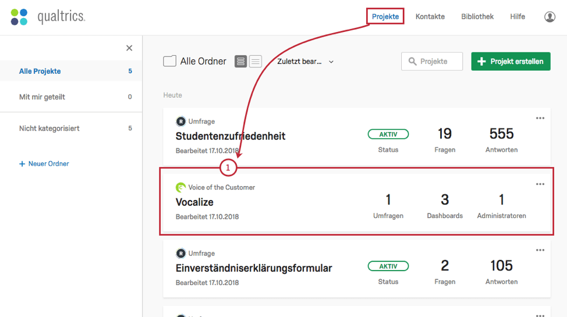Click the Voice of the Customer icon
This screenshot has width=567, height=317.
(x=180, y=187)
